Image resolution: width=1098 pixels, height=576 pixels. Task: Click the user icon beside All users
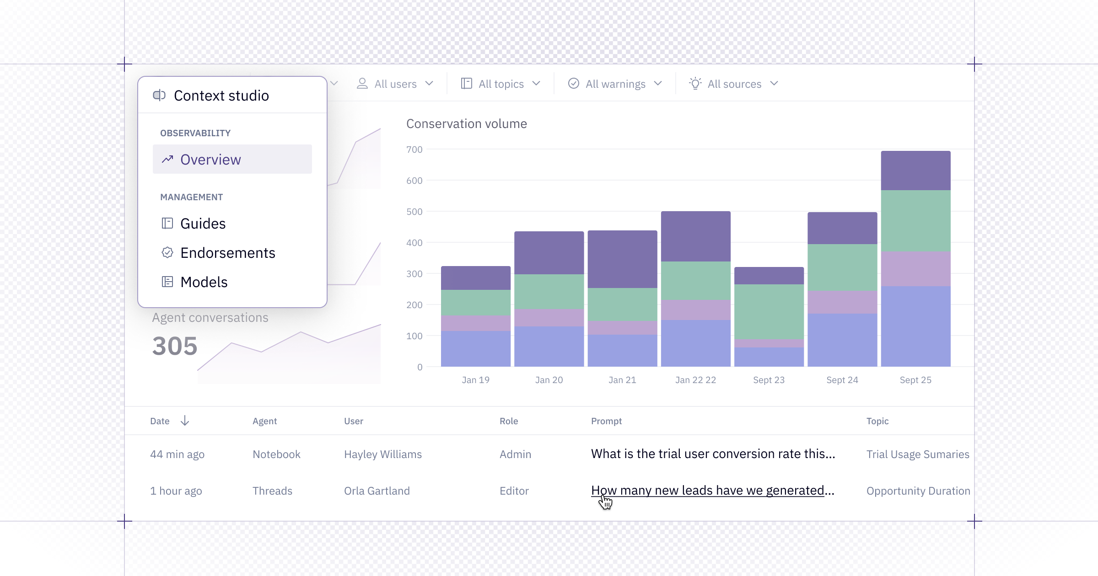tap(362, 84)
